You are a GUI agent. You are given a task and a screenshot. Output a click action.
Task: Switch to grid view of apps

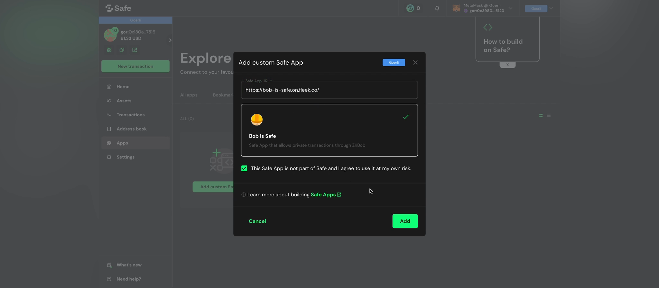click(541, 115)
